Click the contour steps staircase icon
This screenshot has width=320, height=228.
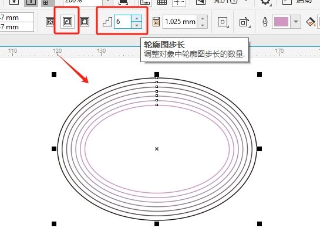coord(107,22)
